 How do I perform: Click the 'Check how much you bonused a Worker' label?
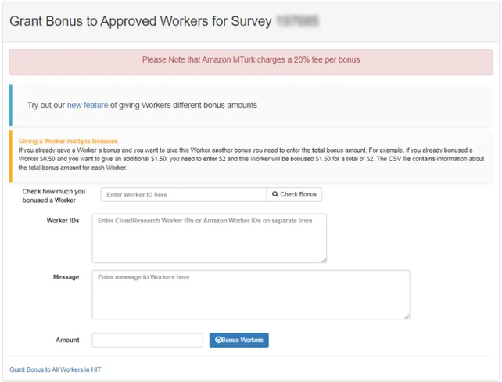[x=54, y=196]
